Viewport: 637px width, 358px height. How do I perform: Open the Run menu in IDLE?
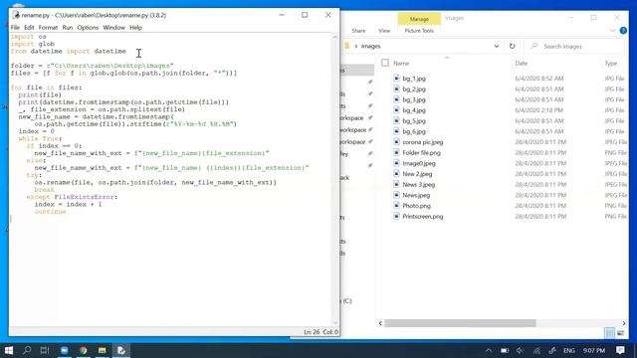(68, 28)
